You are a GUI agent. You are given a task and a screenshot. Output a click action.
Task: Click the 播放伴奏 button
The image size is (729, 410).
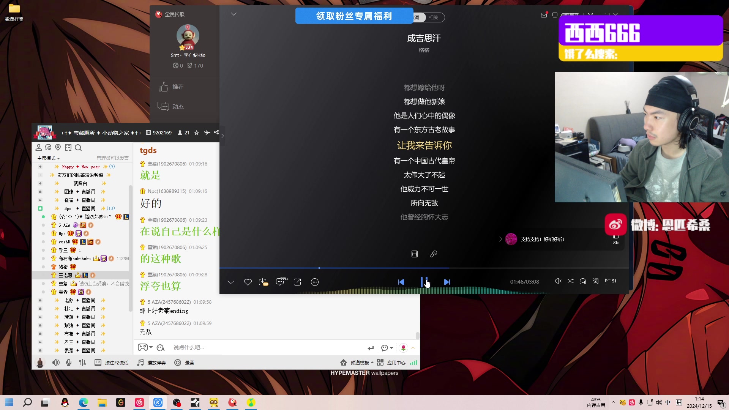[x=151, y=363]
